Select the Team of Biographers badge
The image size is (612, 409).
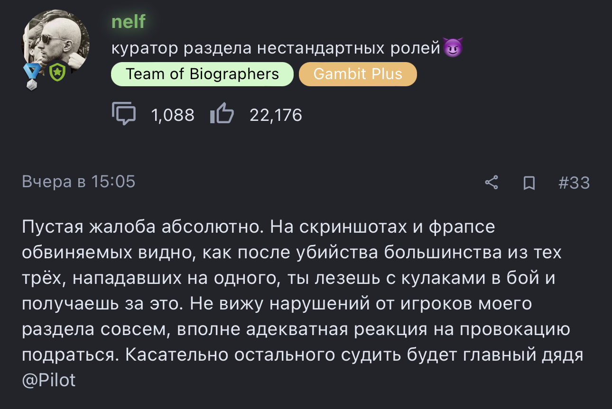pos(202,74)
